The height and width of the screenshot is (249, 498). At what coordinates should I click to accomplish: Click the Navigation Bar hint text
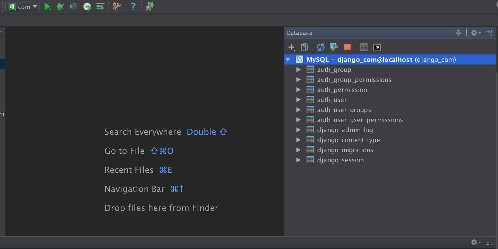click(135, 189)
